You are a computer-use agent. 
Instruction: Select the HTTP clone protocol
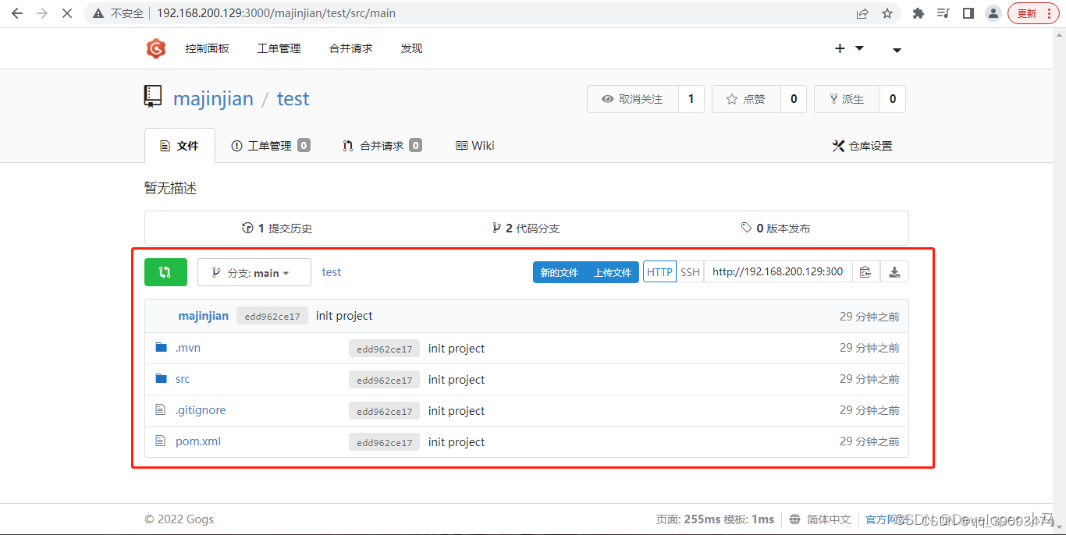click(x=659, y=272)
